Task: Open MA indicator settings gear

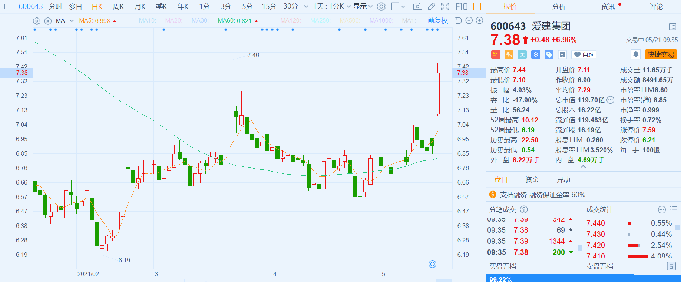Action: pyautogui.click(x=37, y=21)
